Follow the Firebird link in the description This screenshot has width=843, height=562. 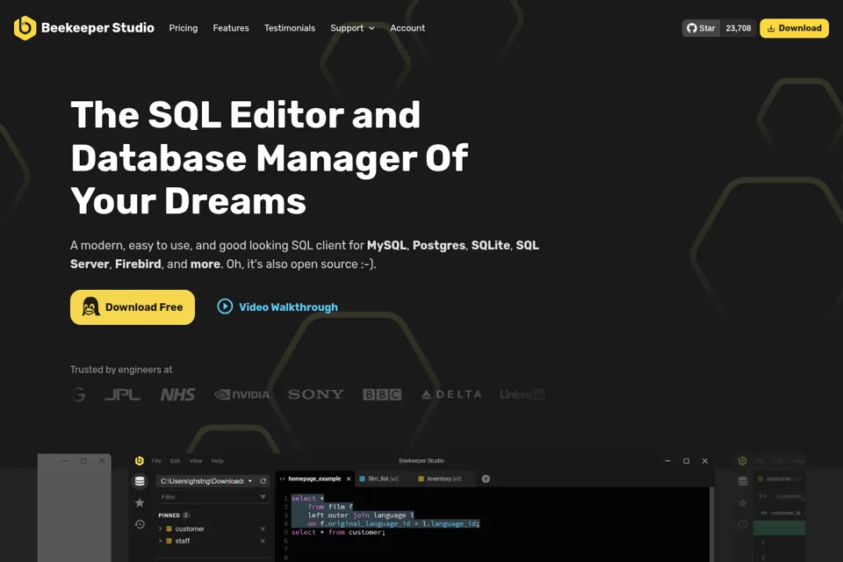point(138,264)
